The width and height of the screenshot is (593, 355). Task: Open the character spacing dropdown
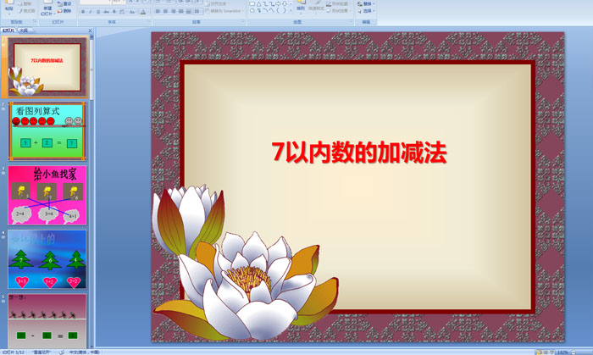click(x=122, y=12)
